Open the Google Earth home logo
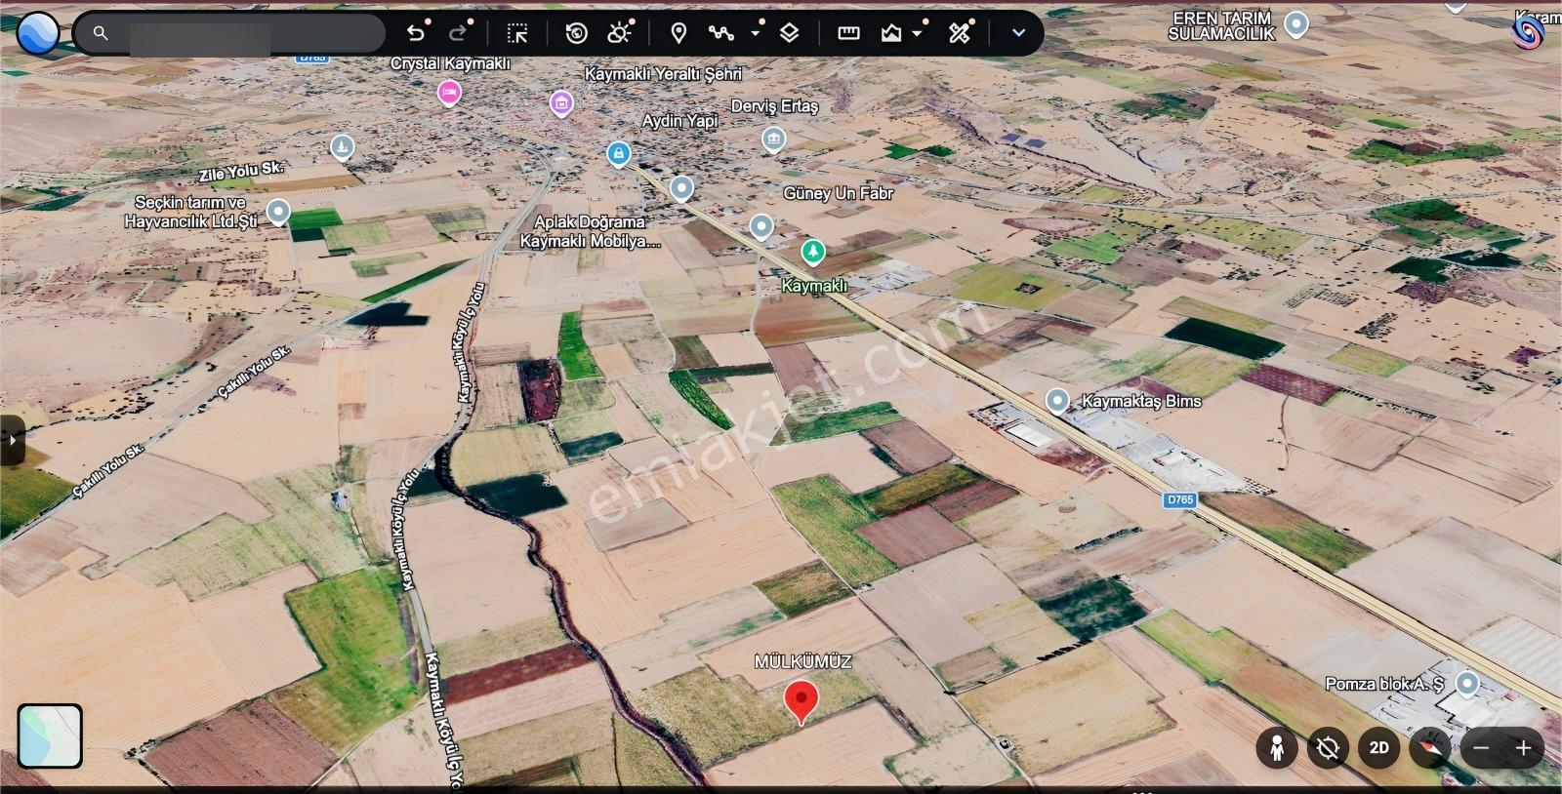This screenshot has height=794, width=1562. pyautogui.click(x=38, y=33)
